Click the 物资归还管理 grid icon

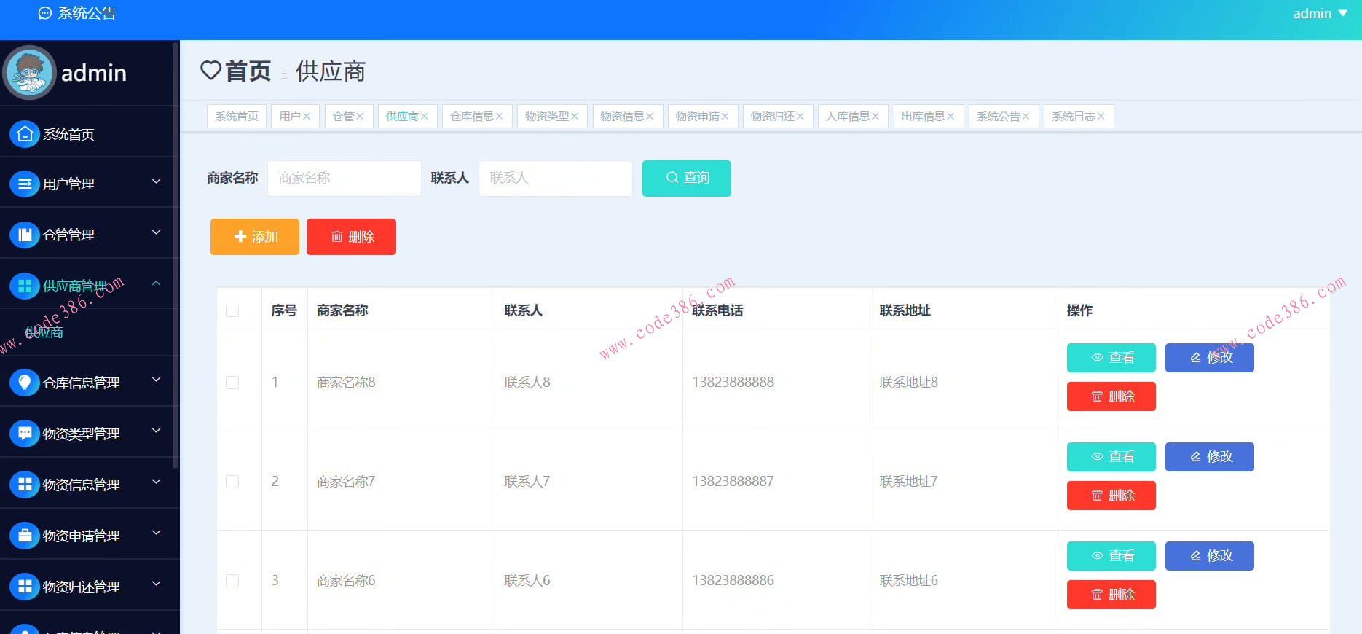tap(25, 587)
